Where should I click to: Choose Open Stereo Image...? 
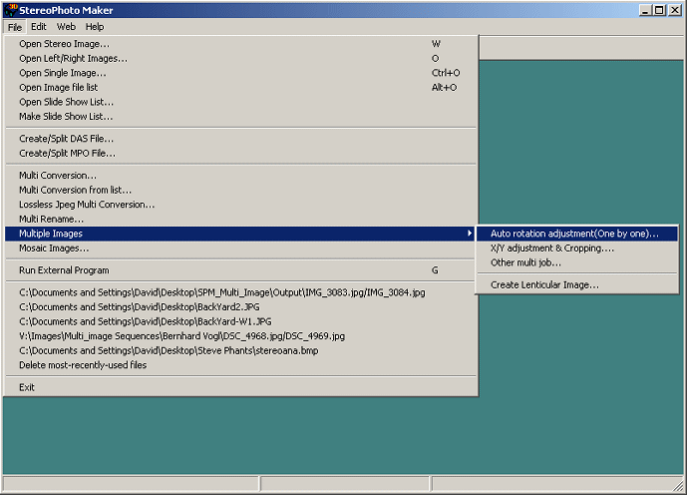tap(240, 44)
